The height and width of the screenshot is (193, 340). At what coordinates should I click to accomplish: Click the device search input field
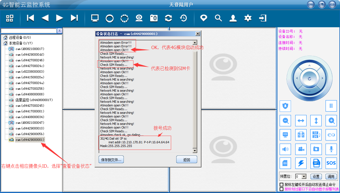29,31
